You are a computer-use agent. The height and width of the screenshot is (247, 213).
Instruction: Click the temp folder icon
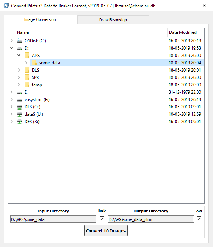click(27, 85)
